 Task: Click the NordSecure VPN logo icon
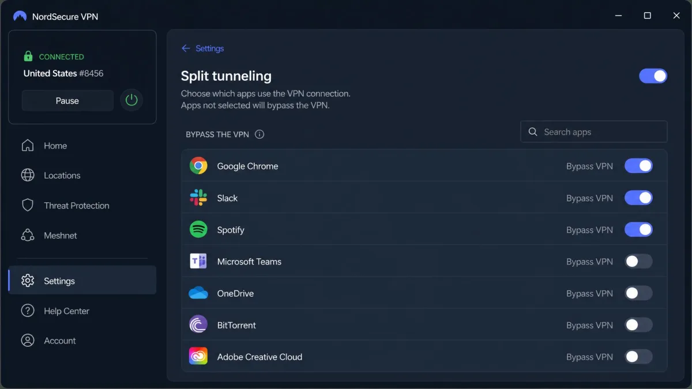point(20,16)
